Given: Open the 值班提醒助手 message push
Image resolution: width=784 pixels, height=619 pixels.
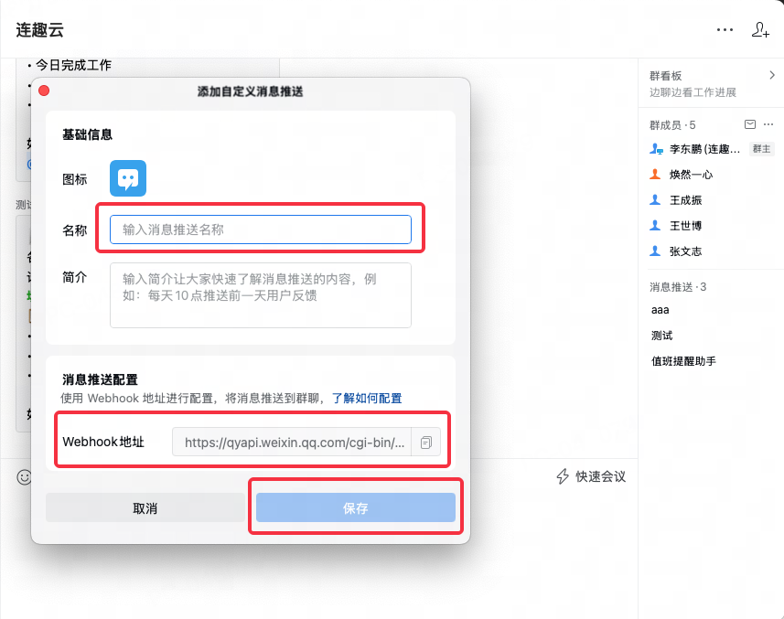Looking at the screenshot, I should pyautogui.click(x=682, y=361).
